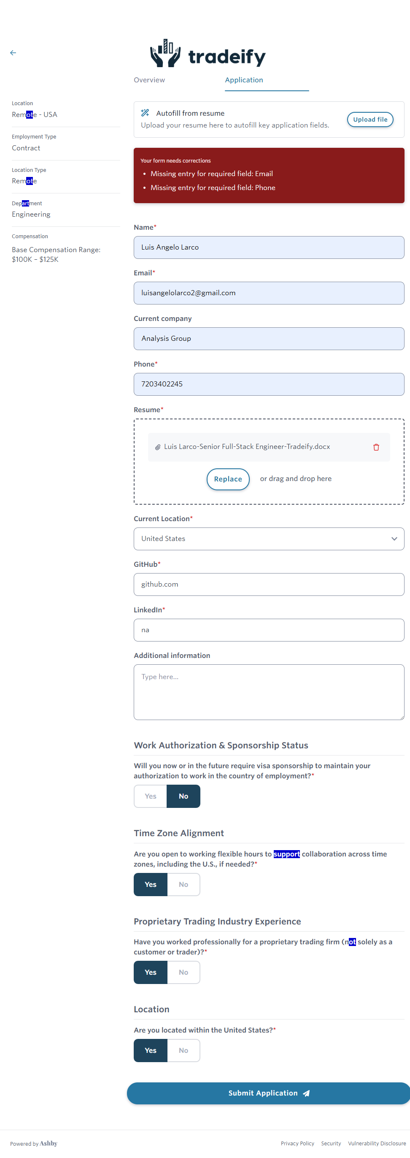Screen dimensions: 410x1158
Task: Click the paperclip icon beside resume filename
Action: 158,447
